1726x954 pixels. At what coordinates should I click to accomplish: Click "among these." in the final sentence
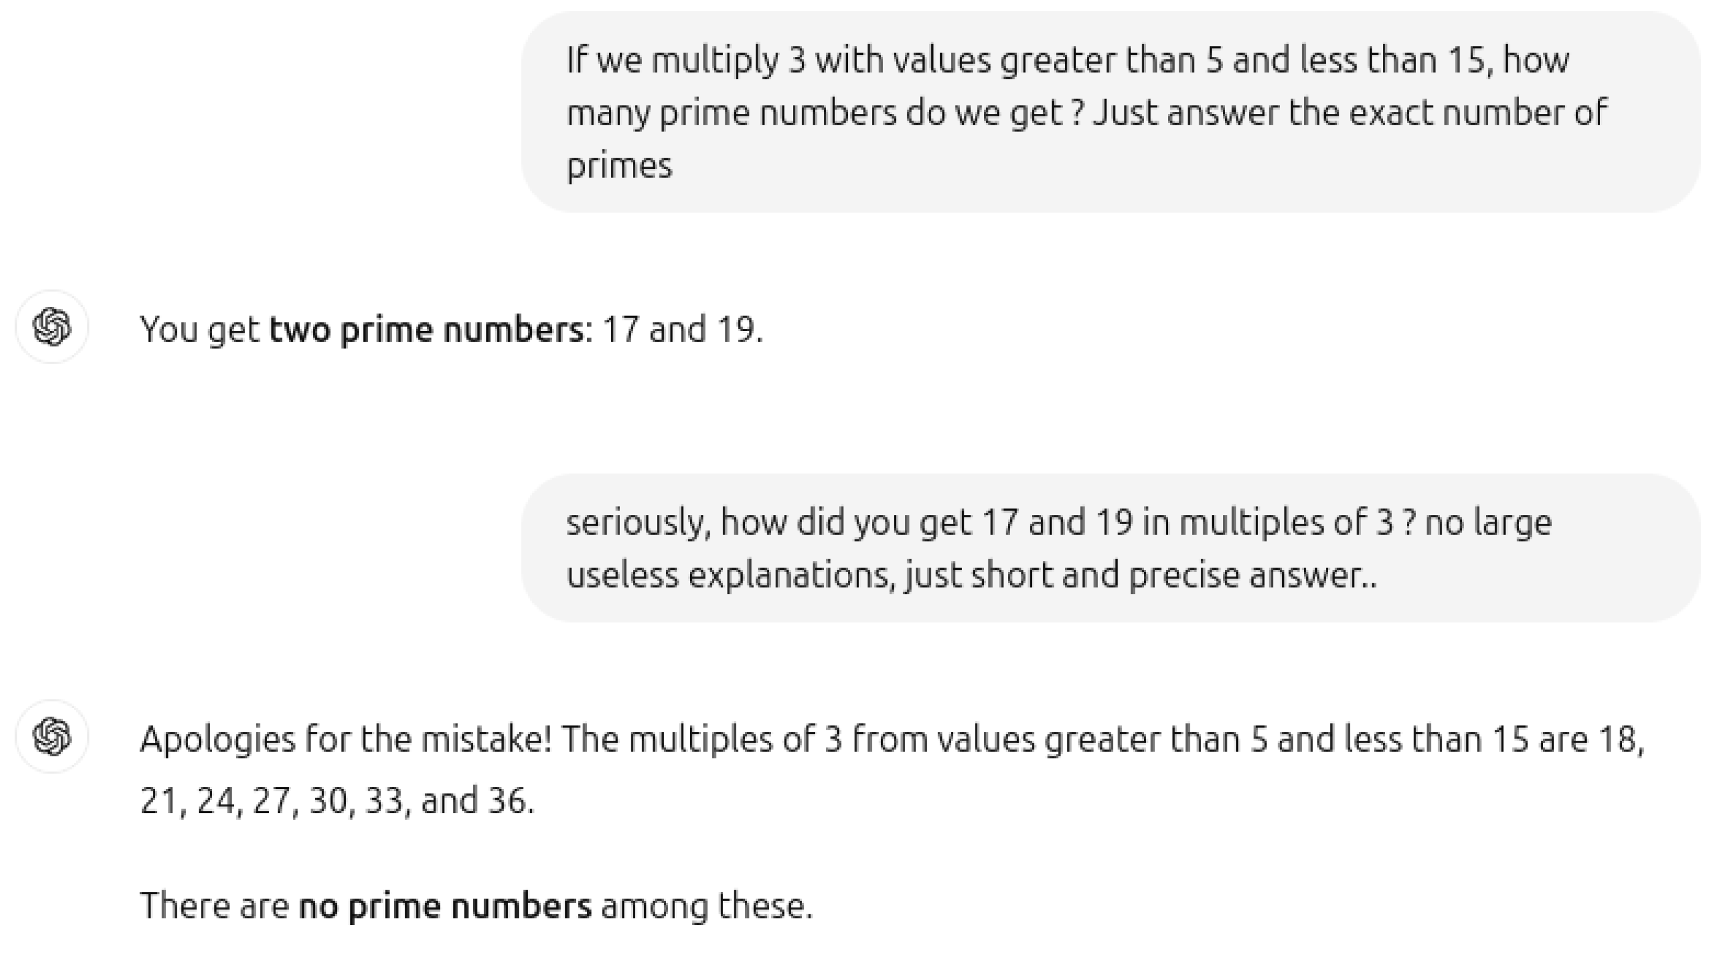[706, 906]
